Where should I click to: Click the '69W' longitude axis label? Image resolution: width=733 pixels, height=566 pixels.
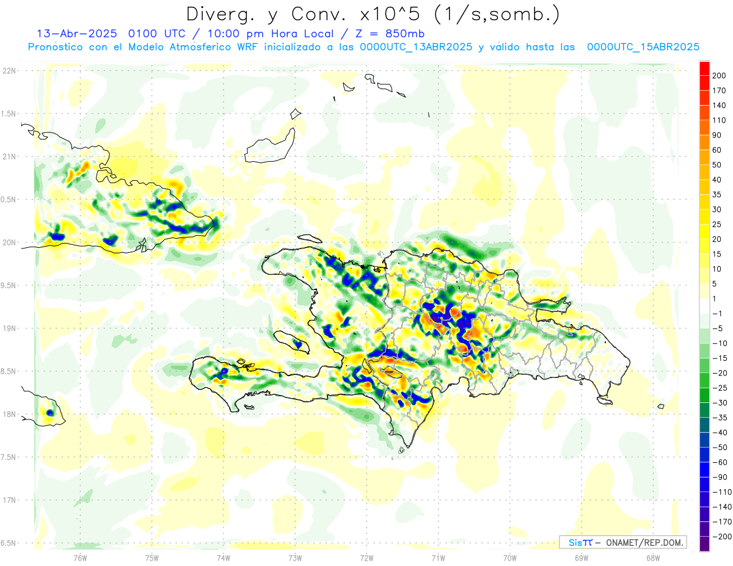point(582,557)
